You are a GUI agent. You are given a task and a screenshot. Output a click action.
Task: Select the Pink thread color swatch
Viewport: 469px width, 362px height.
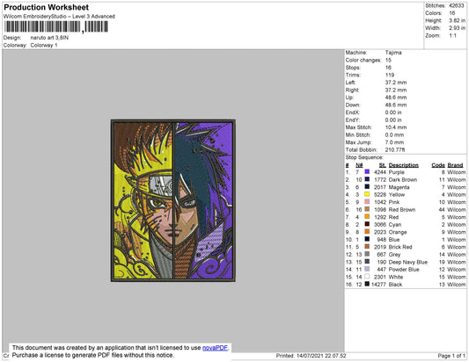367,201
